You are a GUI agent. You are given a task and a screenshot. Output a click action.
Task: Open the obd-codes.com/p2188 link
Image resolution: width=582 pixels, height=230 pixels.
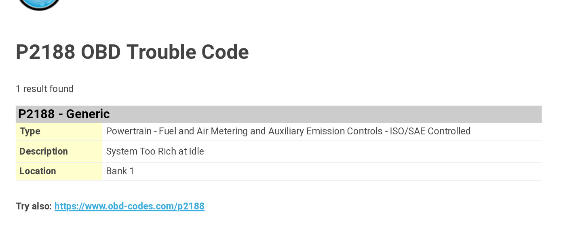coord(129,206)
